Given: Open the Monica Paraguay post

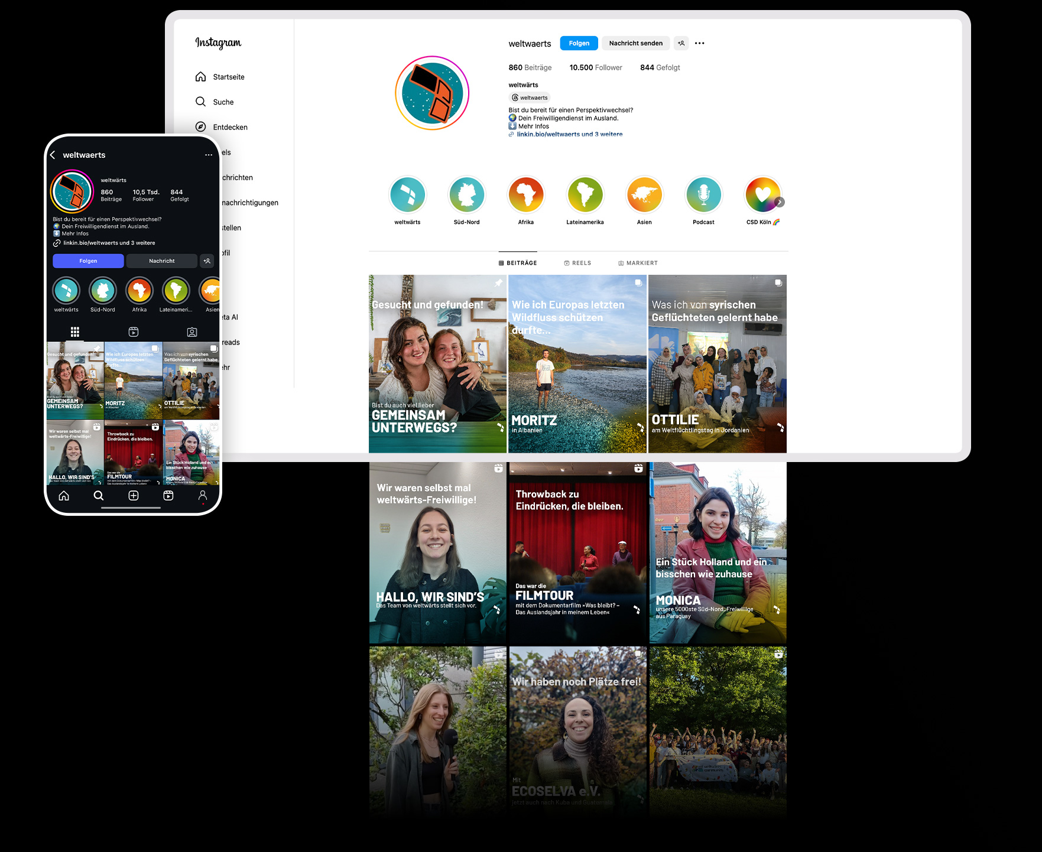Looking at the screenshot, I should tap(718, 552).
